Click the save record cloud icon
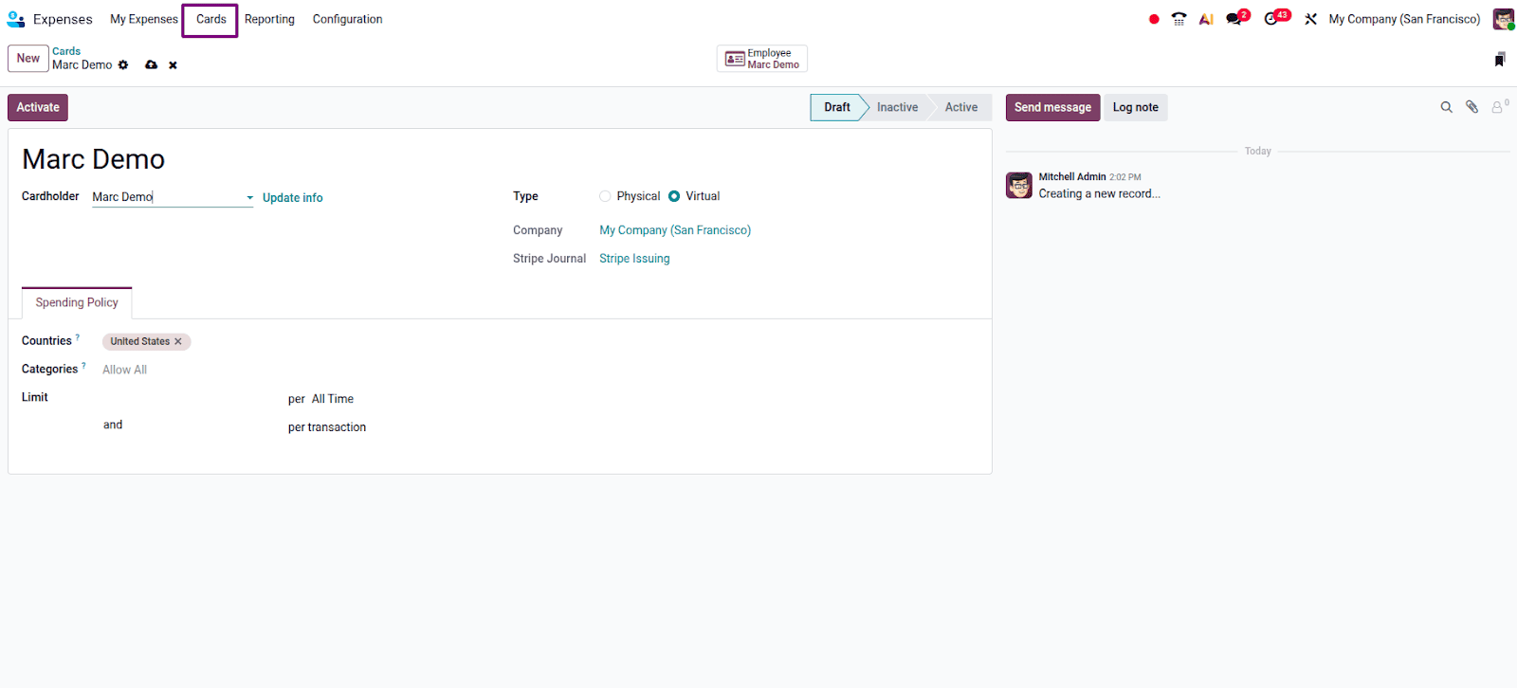The width and height of the screenshot is (1517, 688). pyautogui.click(x=151, y=65)
